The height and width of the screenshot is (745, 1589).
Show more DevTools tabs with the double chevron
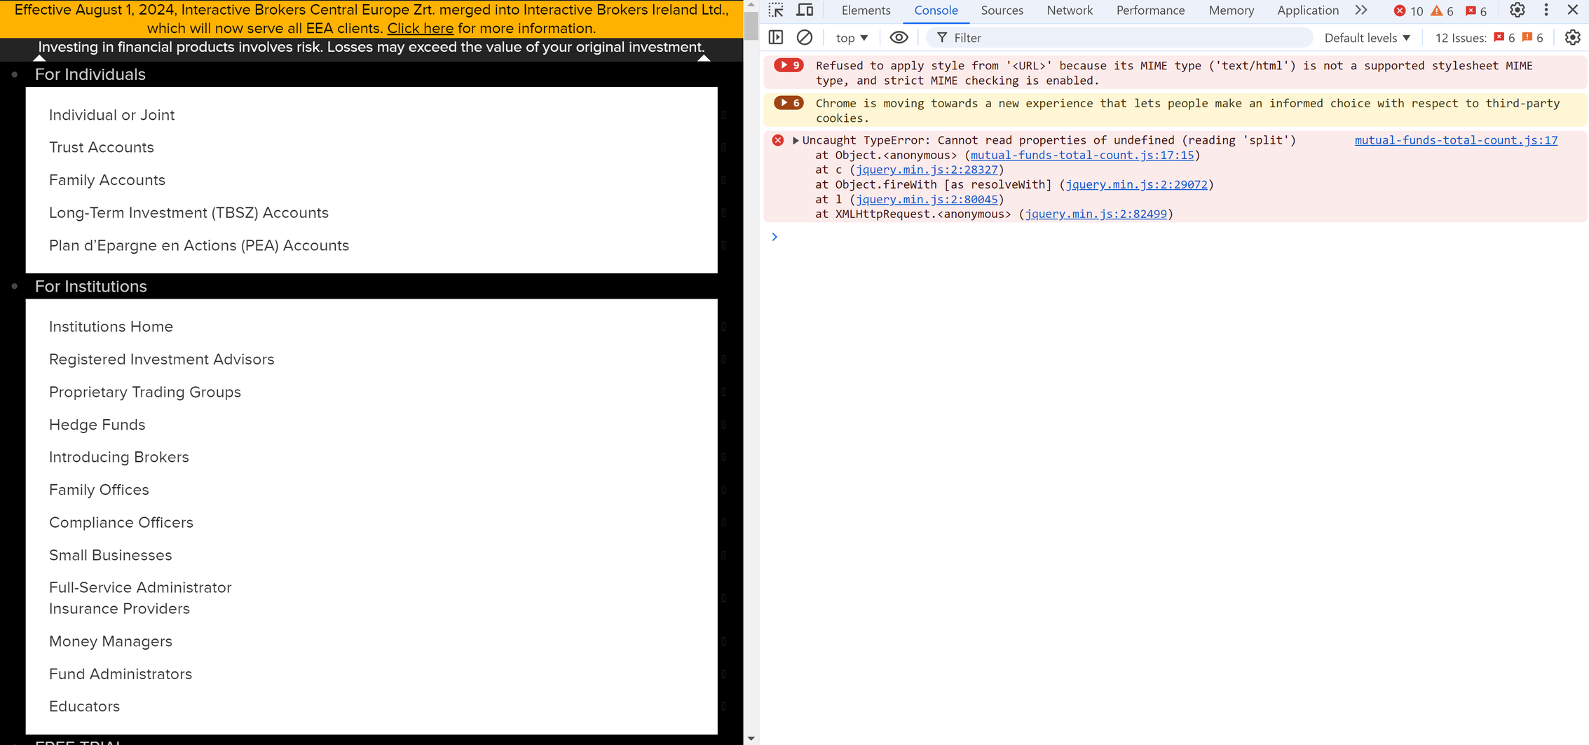1361,11
